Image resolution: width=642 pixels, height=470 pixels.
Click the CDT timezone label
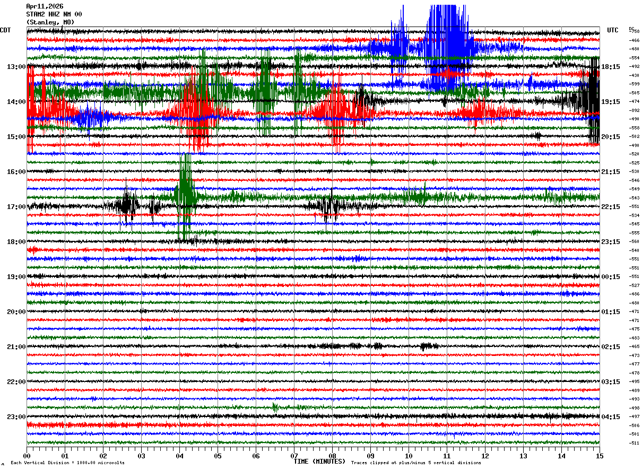point(6,30)
